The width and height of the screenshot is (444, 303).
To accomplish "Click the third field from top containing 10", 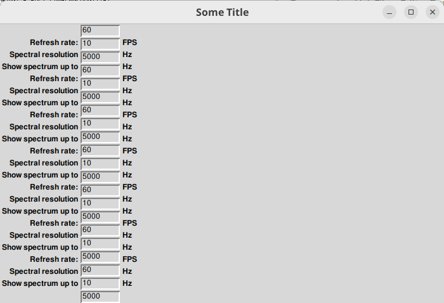I will 100,123.
